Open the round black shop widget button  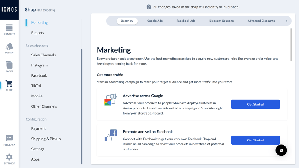pyautogui.click(x=281, y=150)
